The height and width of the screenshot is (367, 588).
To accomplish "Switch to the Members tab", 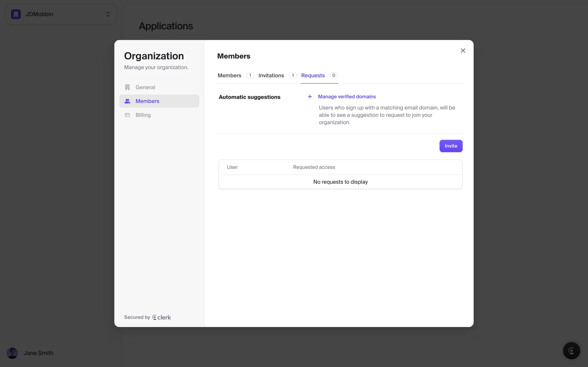I will tap(229, 76).
